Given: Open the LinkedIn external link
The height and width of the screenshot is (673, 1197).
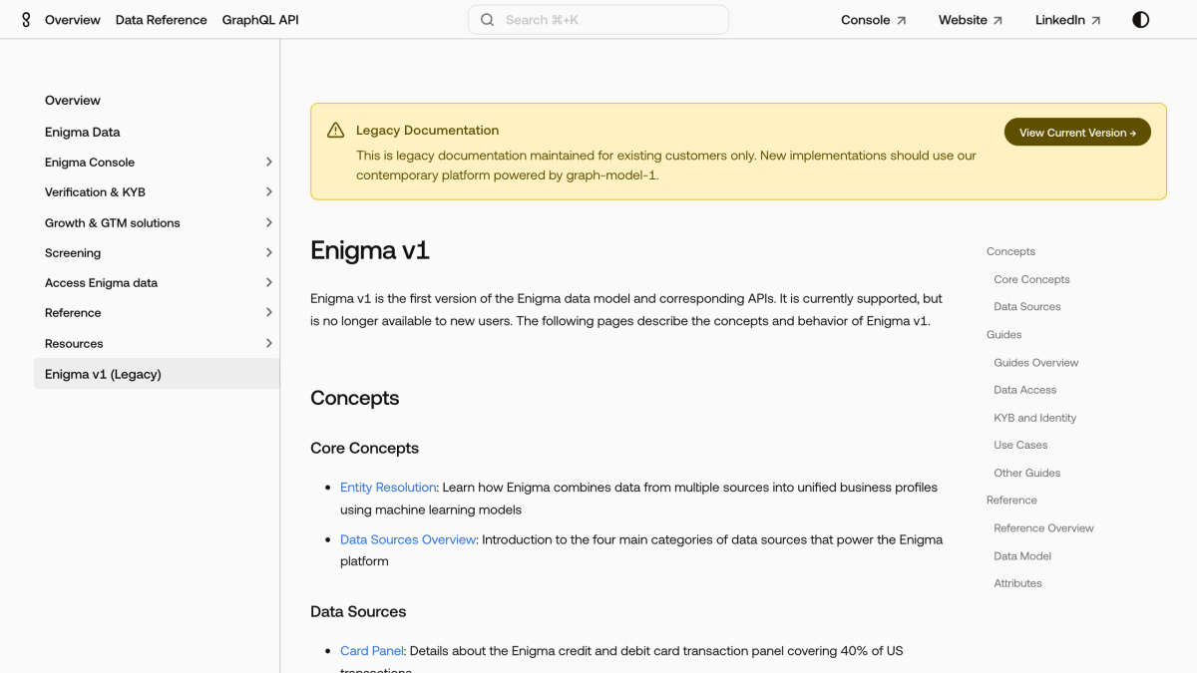Looking at the screenshot, I should (1068, 20).
